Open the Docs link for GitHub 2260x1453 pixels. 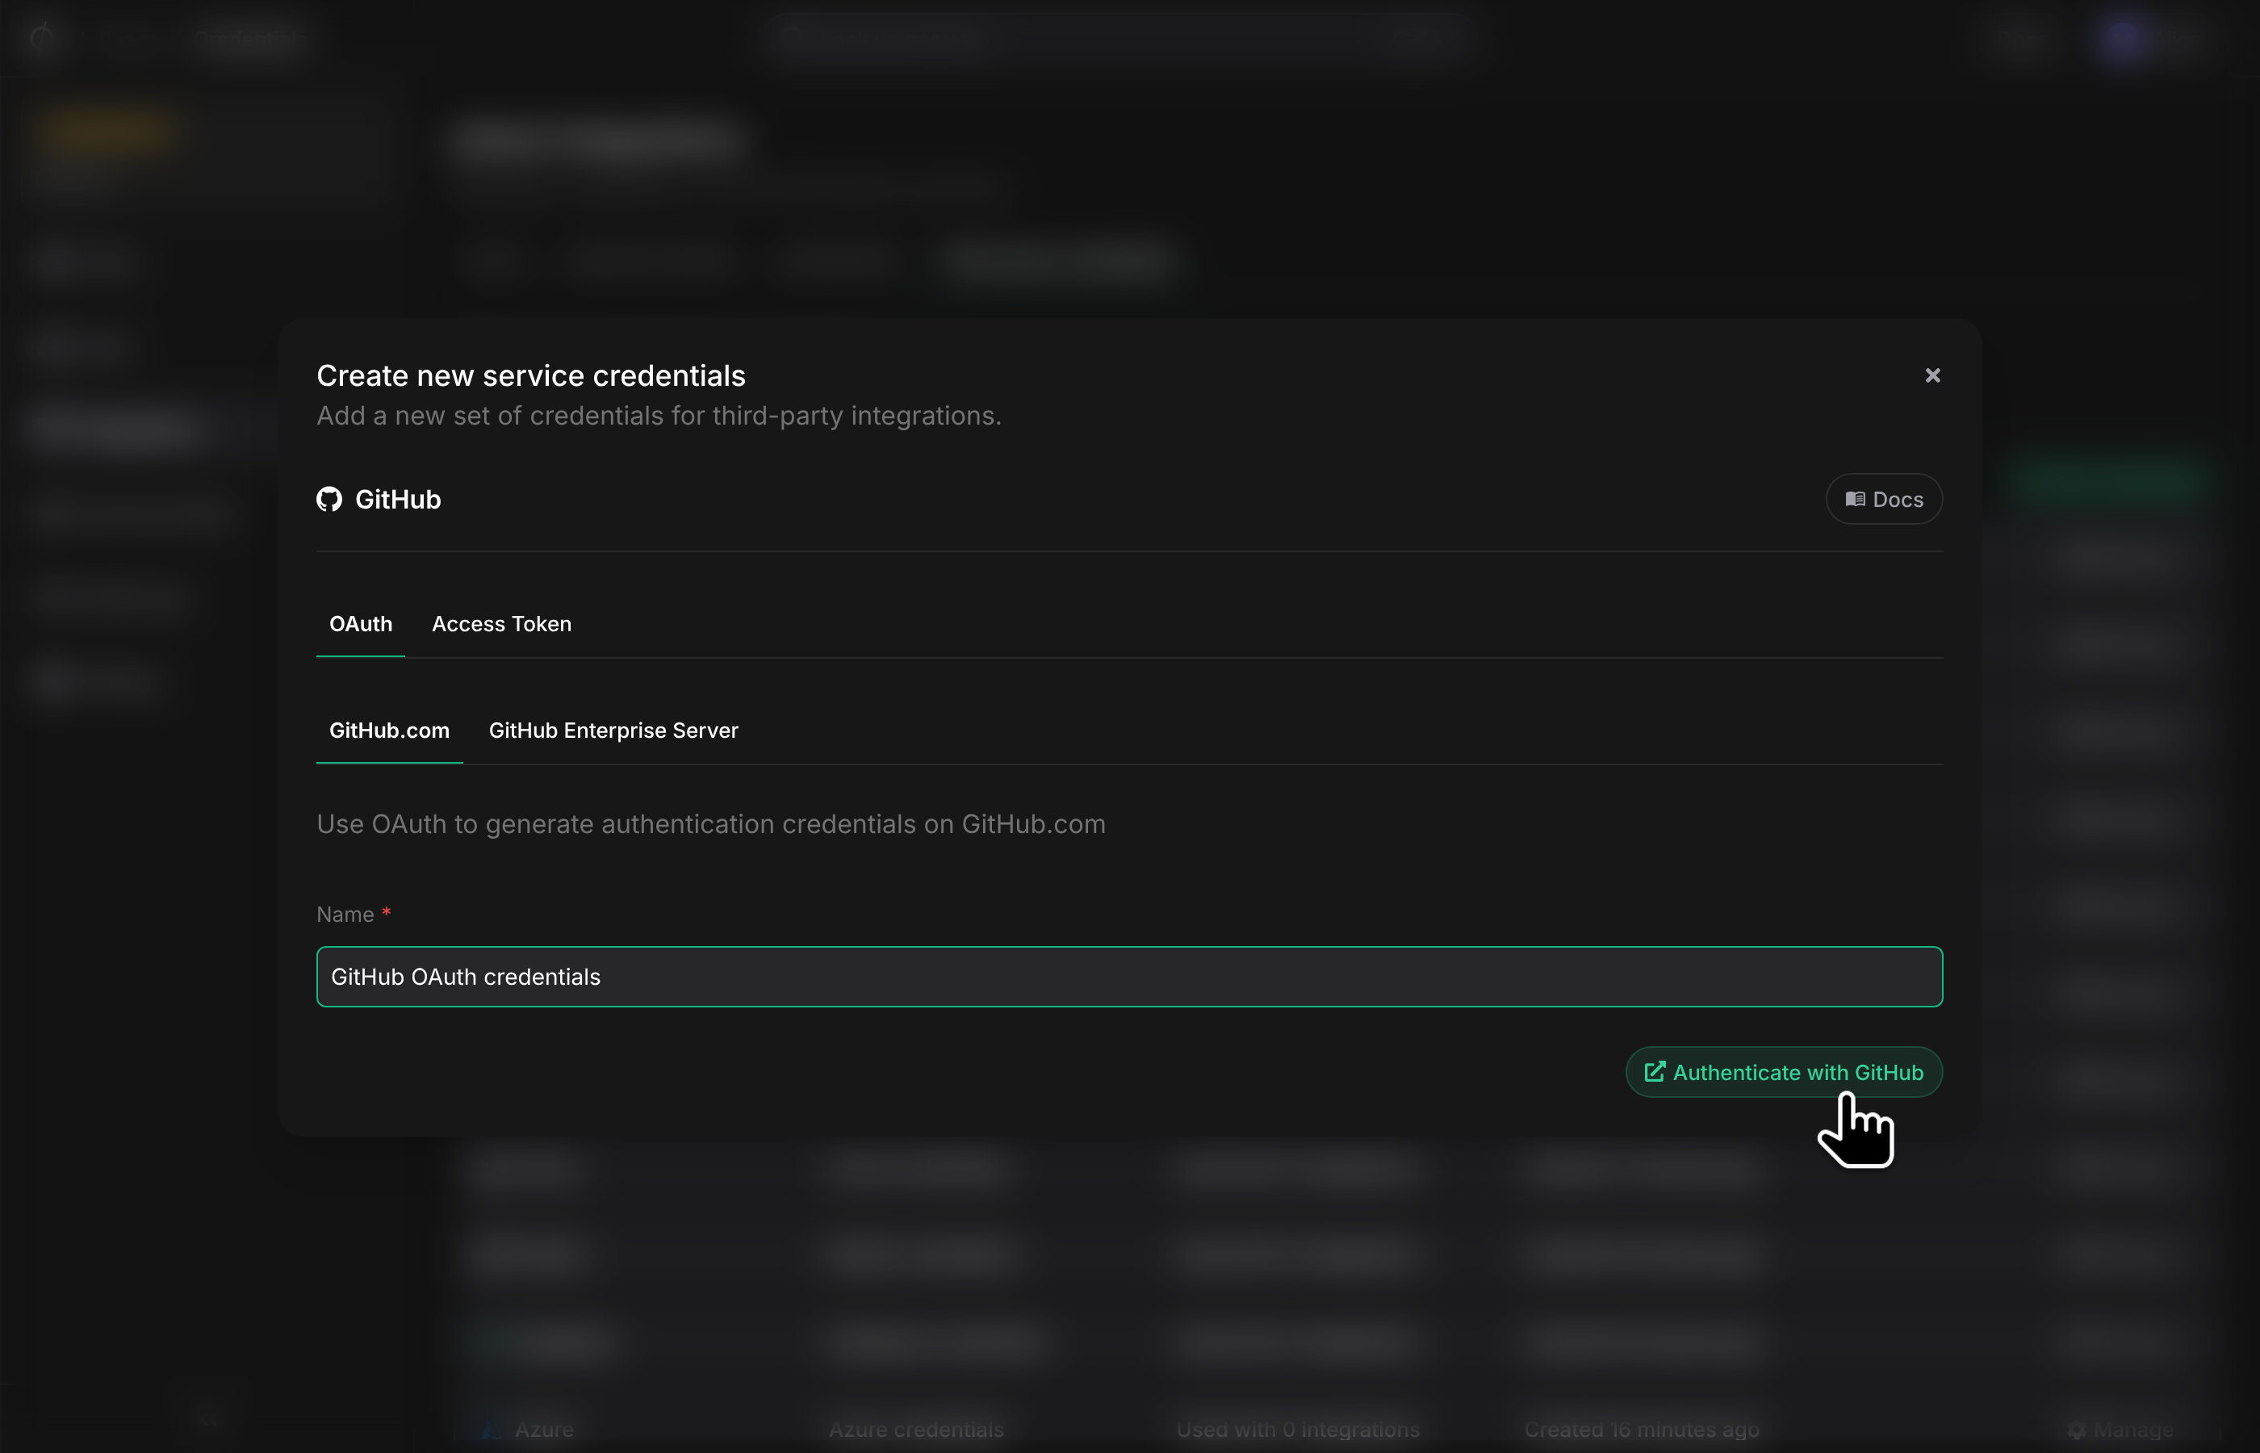1884,499
